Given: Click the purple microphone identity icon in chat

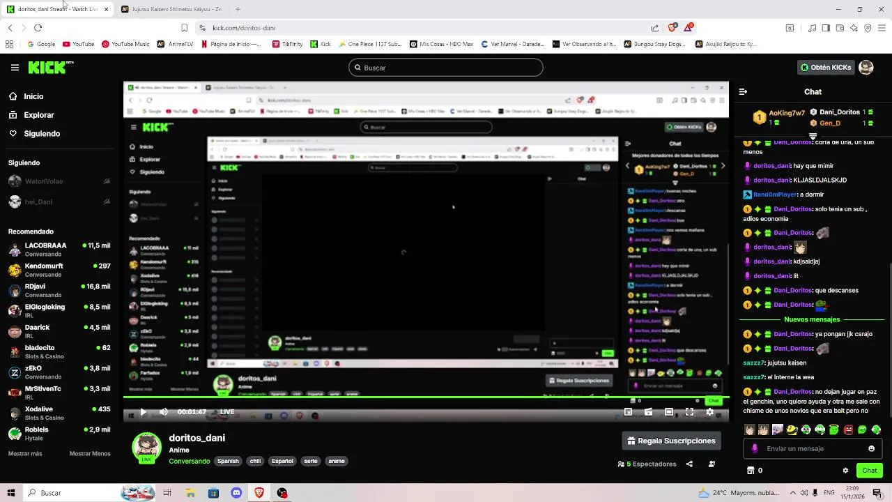Looking at the screenshot, I should pyautogui.click(x=755, y=448).
